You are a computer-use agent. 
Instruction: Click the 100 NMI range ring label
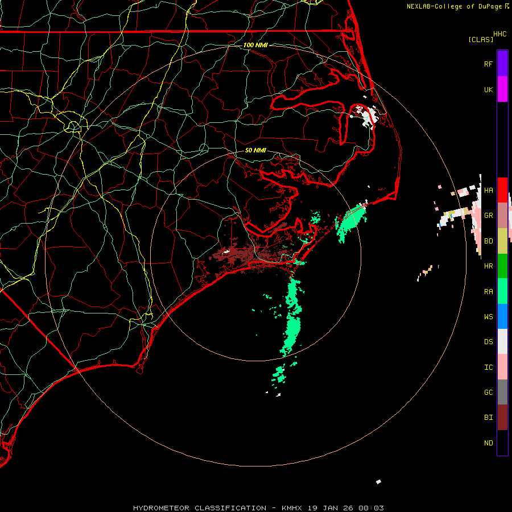click(x=255, y=45)
